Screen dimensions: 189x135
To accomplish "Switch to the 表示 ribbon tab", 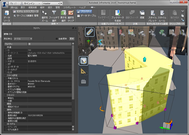I will [23, 8].
